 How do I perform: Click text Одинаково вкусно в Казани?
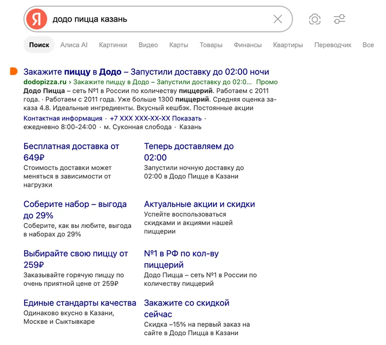click(69, 317)
